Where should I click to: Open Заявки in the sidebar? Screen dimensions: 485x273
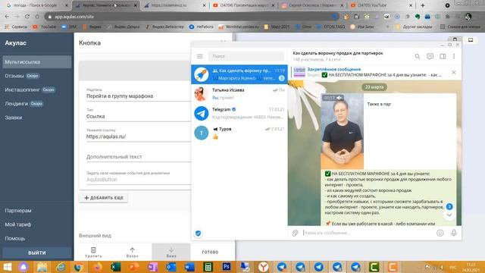coord(14,118)
